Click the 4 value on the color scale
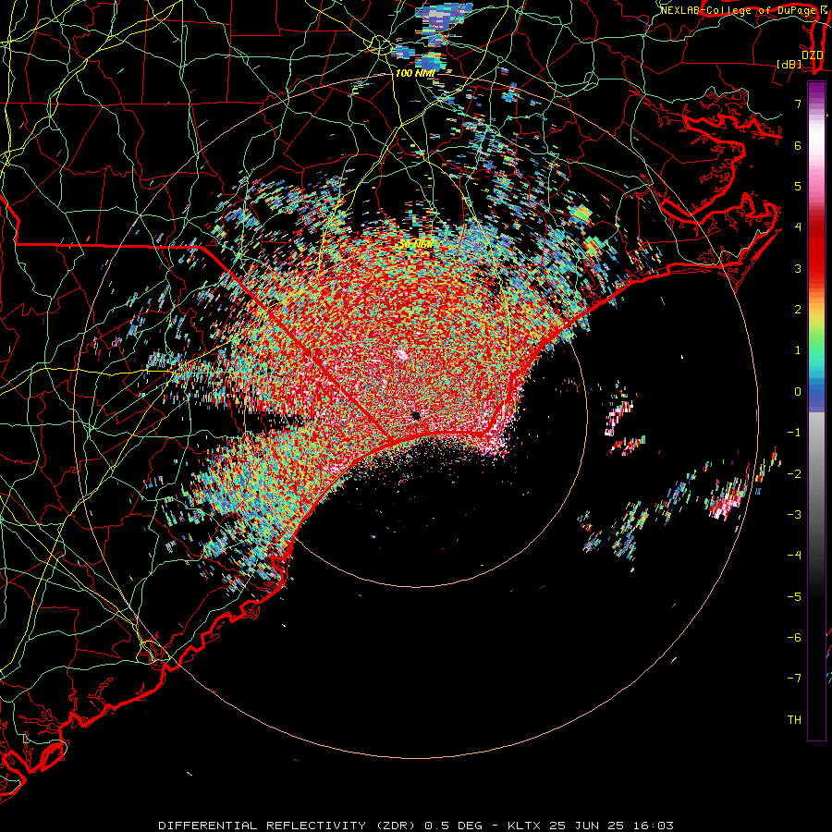Viewport: 832px width, 832px height. click(x=798, y=227)
